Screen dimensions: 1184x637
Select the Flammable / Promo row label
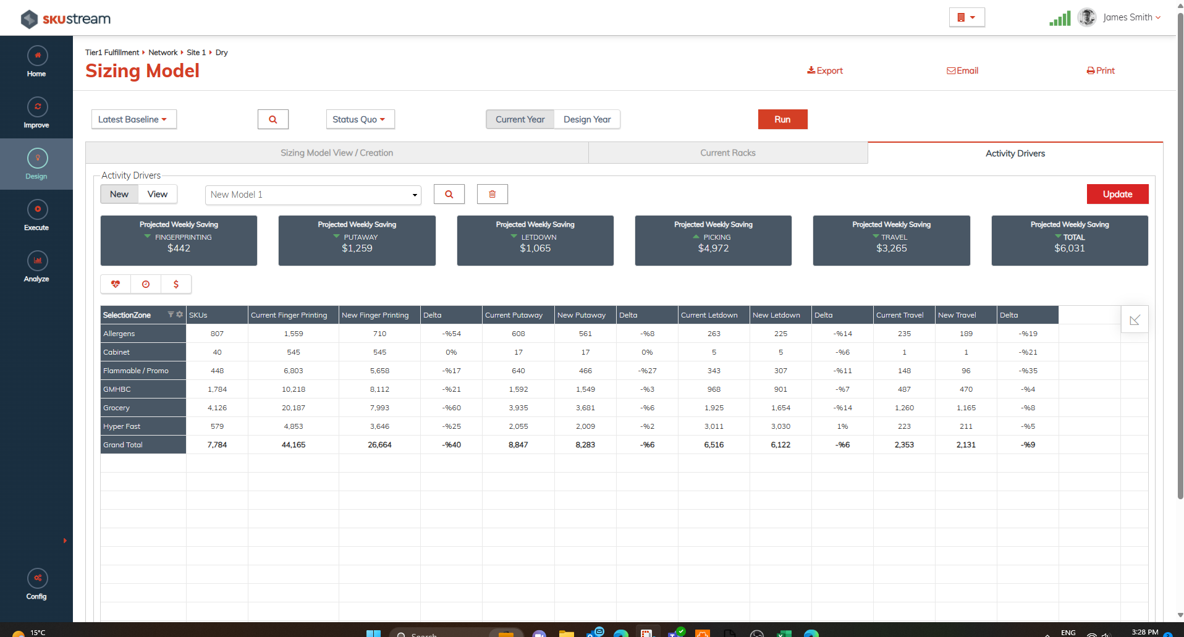click(143, 371)
